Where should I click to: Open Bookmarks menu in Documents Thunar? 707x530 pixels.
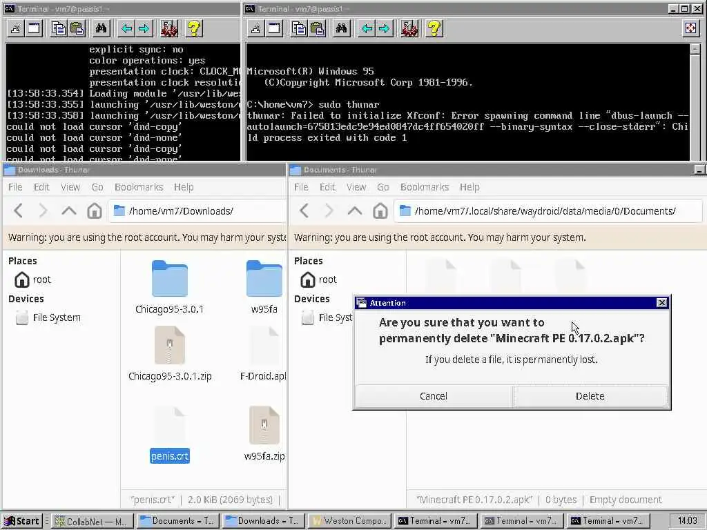425,187
